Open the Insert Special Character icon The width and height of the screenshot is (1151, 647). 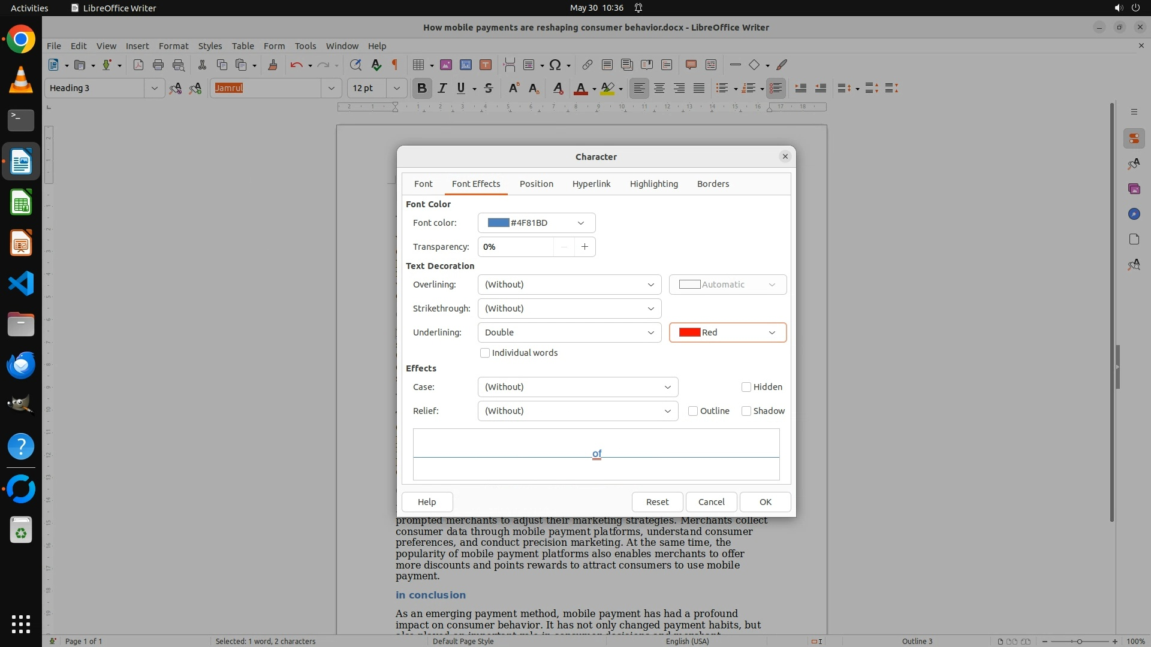point(555,65)
